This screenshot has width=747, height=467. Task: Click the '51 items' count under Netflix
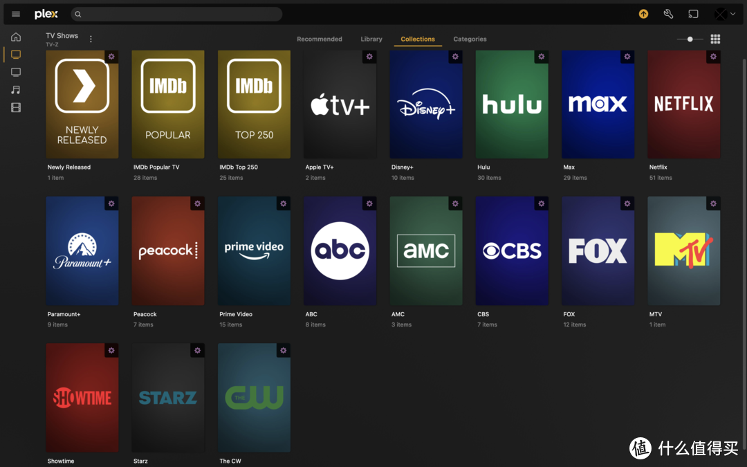tap(661, 178)
